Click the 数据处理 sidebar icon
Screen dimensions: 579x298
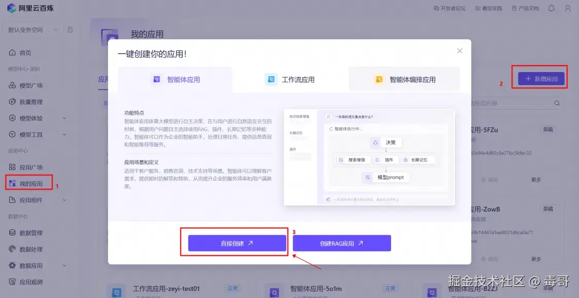click(x=12, y=249)
